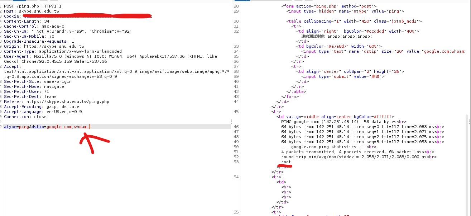Viewport: 471px width, 216px height.
Task: Click response line number 28
Action: point(236,6)
